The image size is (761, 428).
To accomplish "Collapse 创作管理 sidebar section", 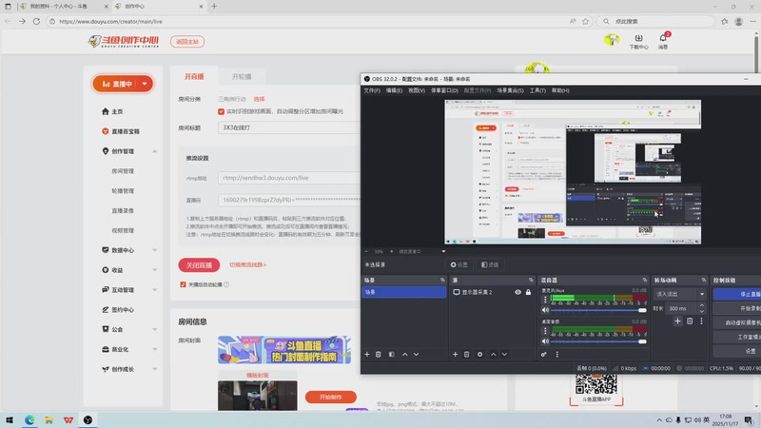I will click(155, 151).
